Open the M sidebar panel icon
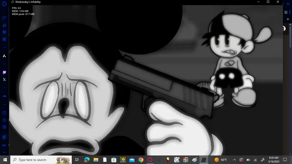Screen dimensions: 292x164 tap(4, 39)
